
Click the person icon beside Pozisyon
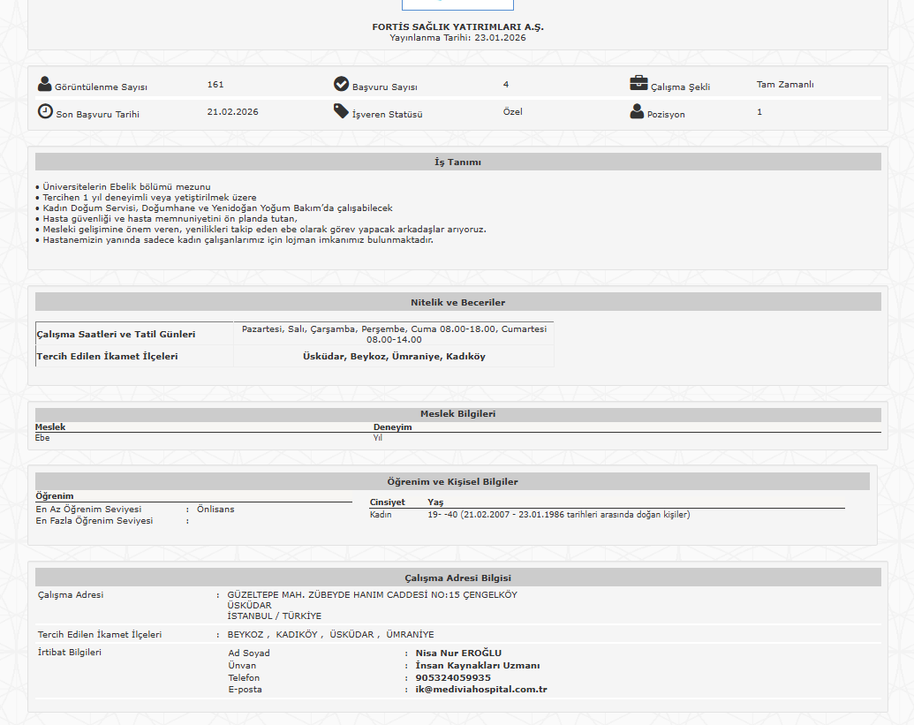click(638, 111)
